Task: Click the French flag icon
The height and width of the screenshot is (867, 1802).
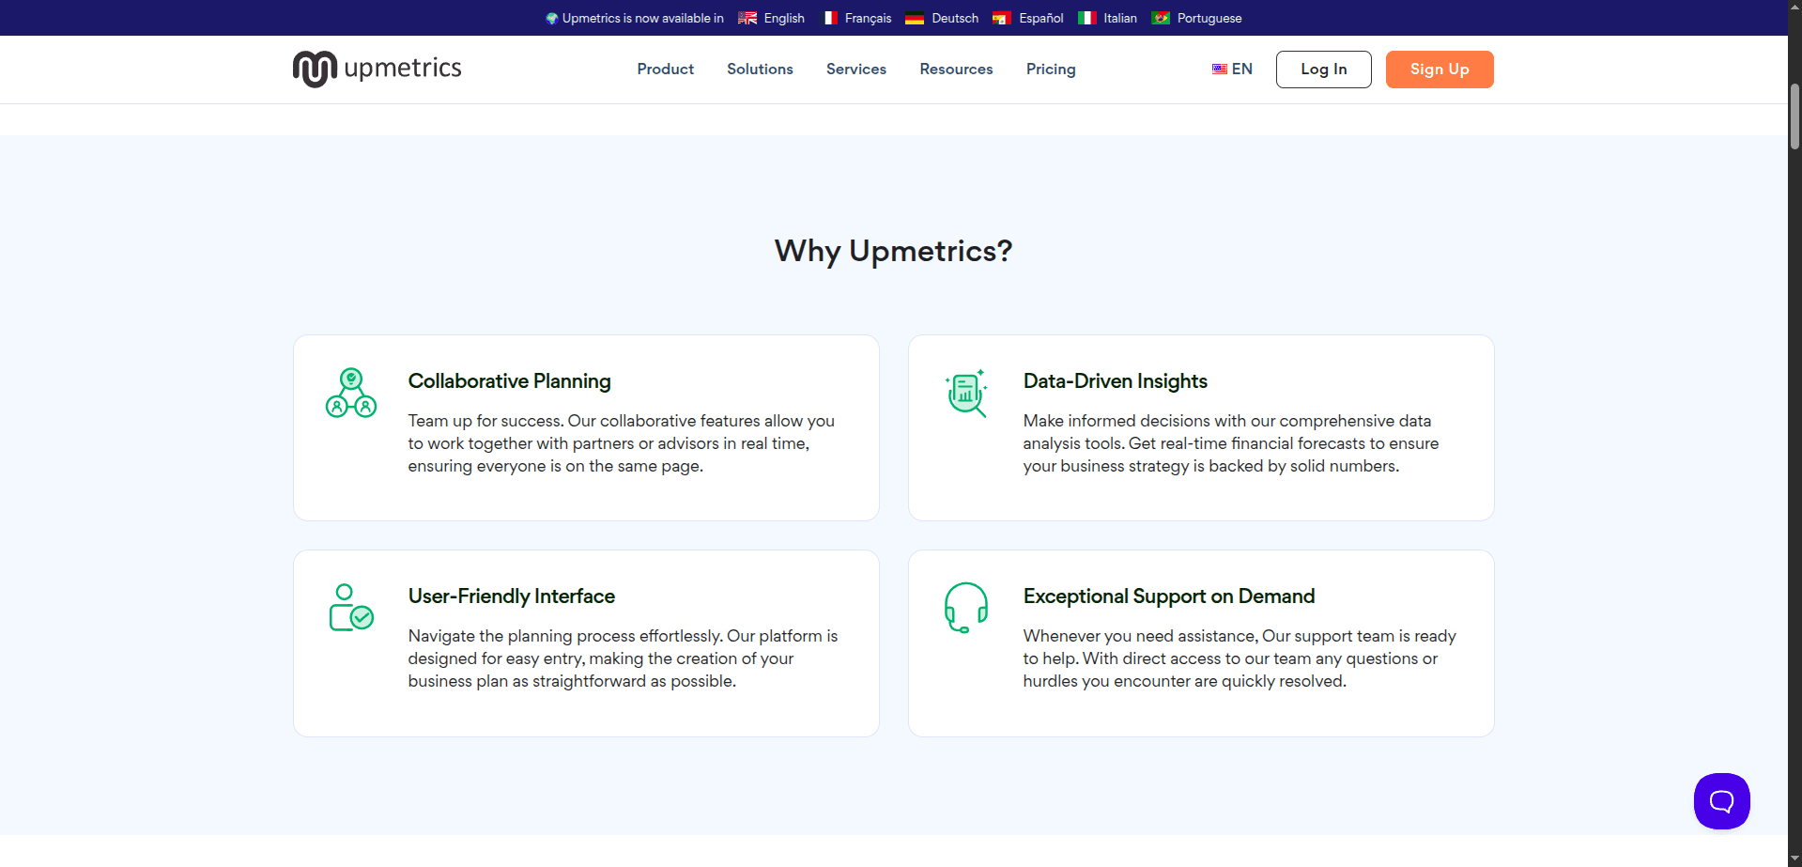Action: (830, 18)
